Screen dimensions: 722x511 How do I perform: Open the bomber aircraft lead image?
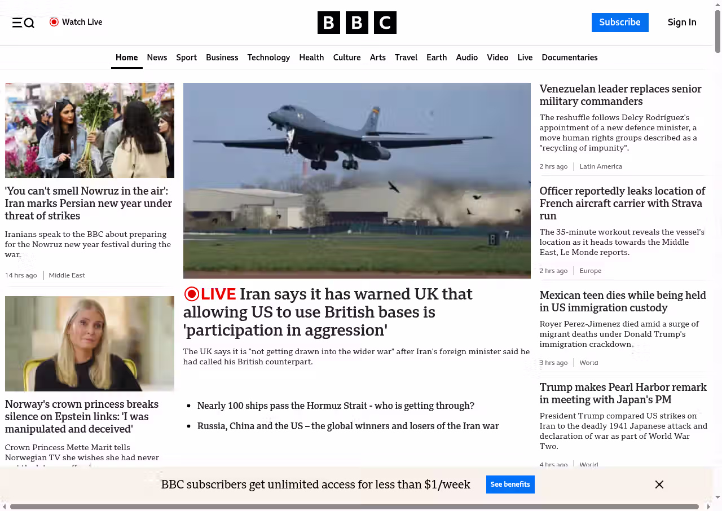pos(356,180)
